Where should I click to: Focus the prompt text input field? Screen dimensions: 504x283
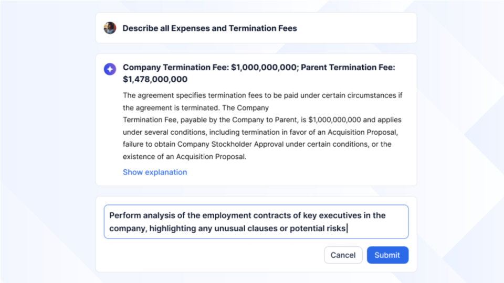click(x=256, y=222)
